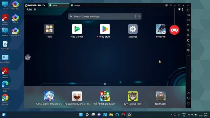Launch the Play Games app

(77, 29)
